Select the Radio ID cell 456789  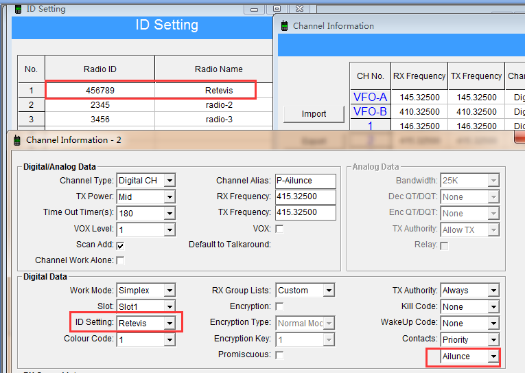pos(100,91)
